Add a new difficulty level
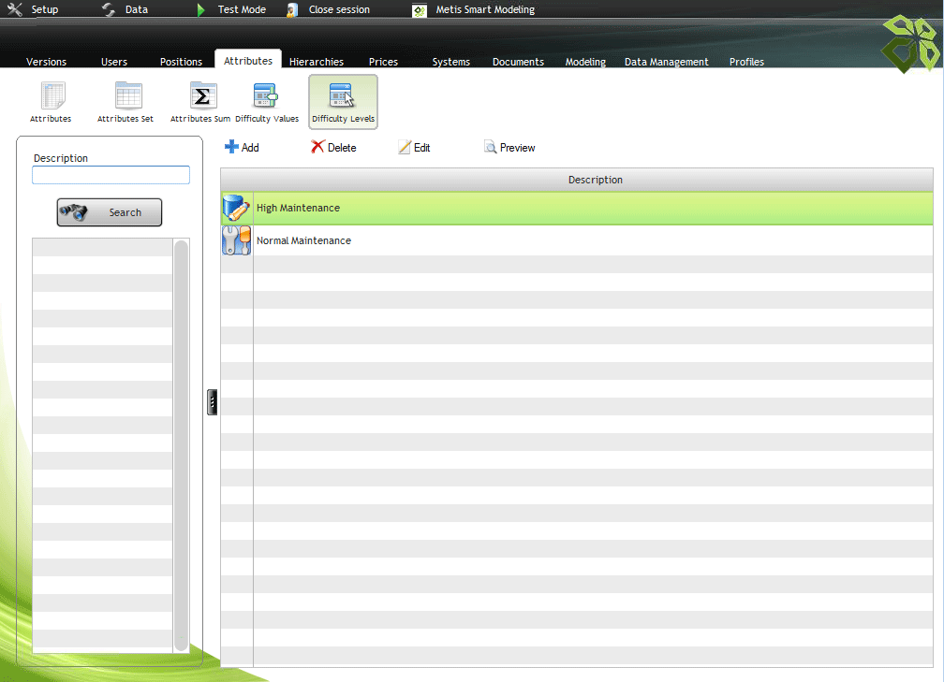944x682 pixels. click(x=242, y=148)
